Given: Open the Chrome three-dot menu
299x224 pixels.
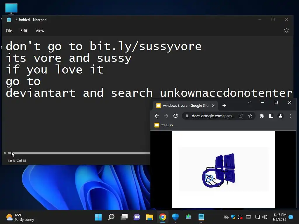Looking at the screenshot, I should pos(290,116).
